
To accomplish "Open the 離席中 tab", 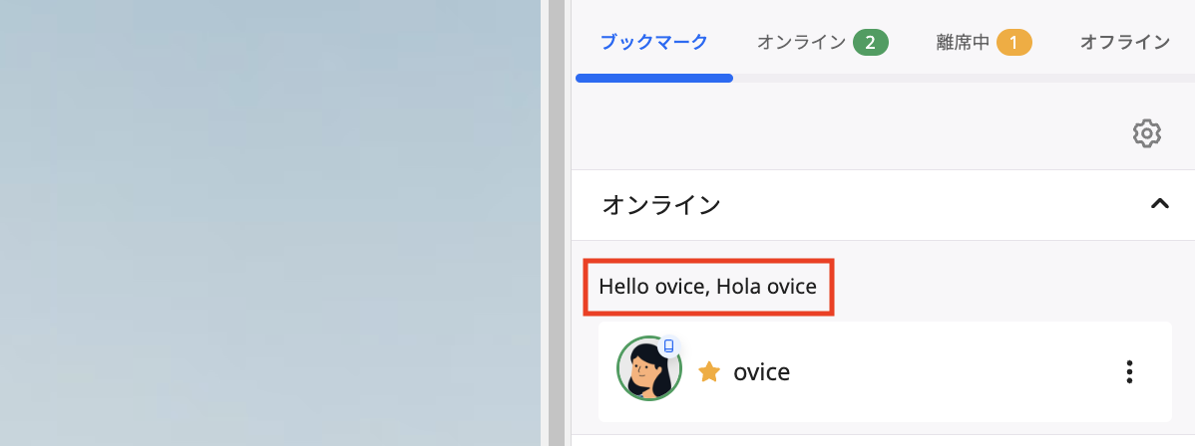I will click(963, 42).
